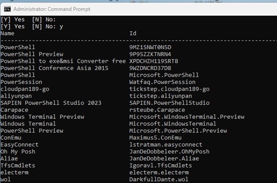Select the SAPIEN PowerShell Studio 2023 entry
Image resolution: width=277 pixels, height=183 pixels.
(51, 103)
